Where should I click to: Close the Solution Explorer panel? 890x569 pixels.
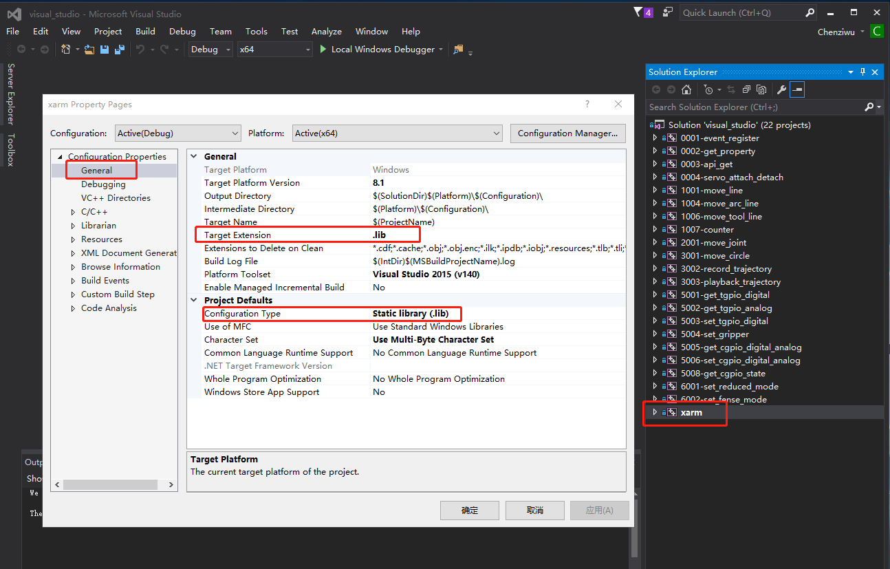coord(876,72)
